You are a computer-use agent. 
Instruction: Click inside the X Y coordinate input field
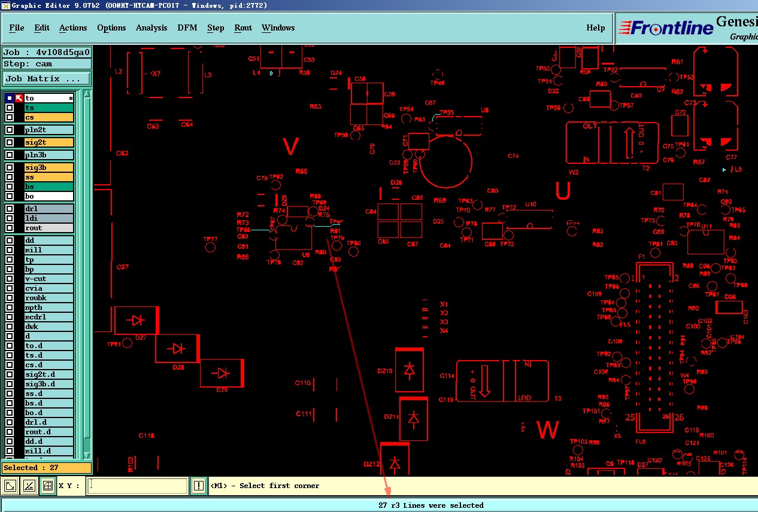137,486
